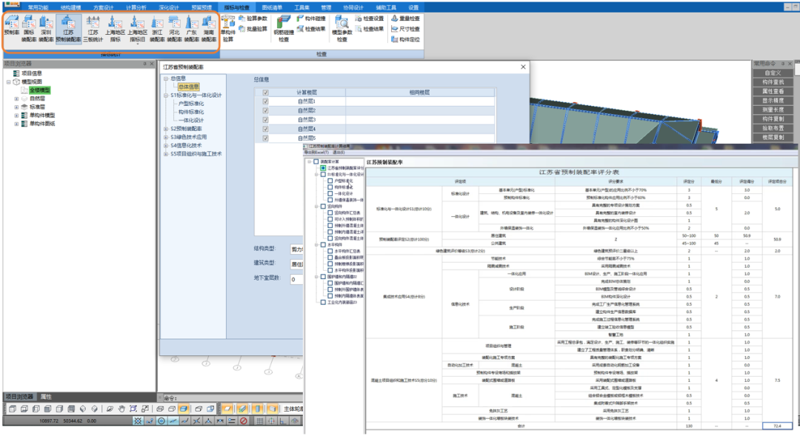Expand the S2预制装配率 tree node
Screen dimensions: 800x436
(x=166, y=129)
